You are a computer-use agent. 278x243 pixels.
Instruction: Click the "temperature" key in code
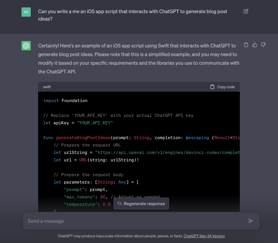[x=81, y=204]
